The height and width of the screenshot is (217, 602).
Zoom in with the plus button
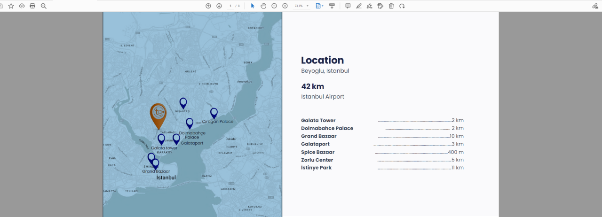pyautogui.click(x=285, y=6)
